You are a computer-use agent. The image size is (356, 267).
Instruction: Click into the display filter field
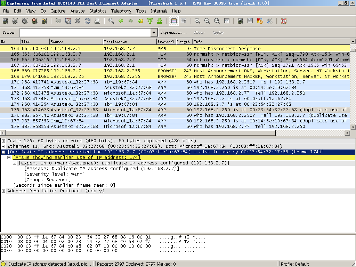pyautogui.click(x=86, y=32)
